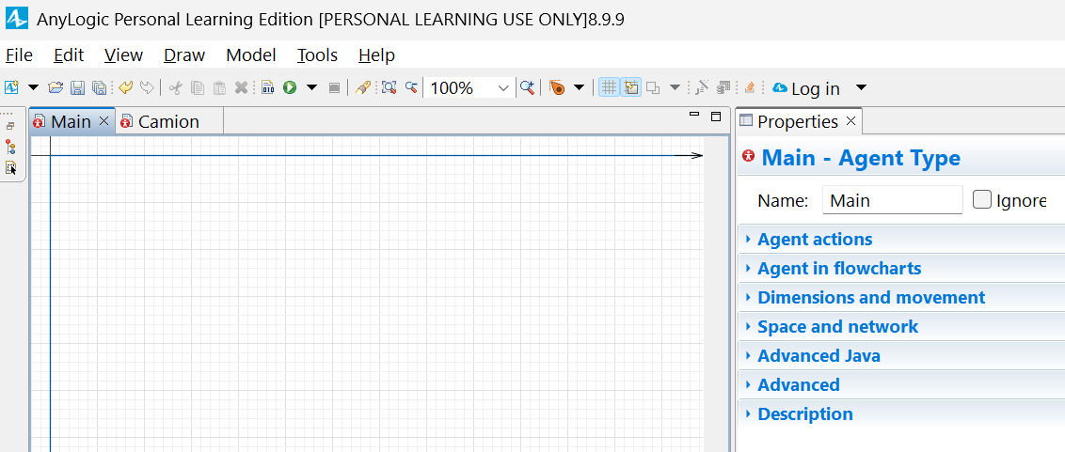Viewport: 1065px width, 452px height.
Task: Click the grayed database table icon
Action: [724, 87]
